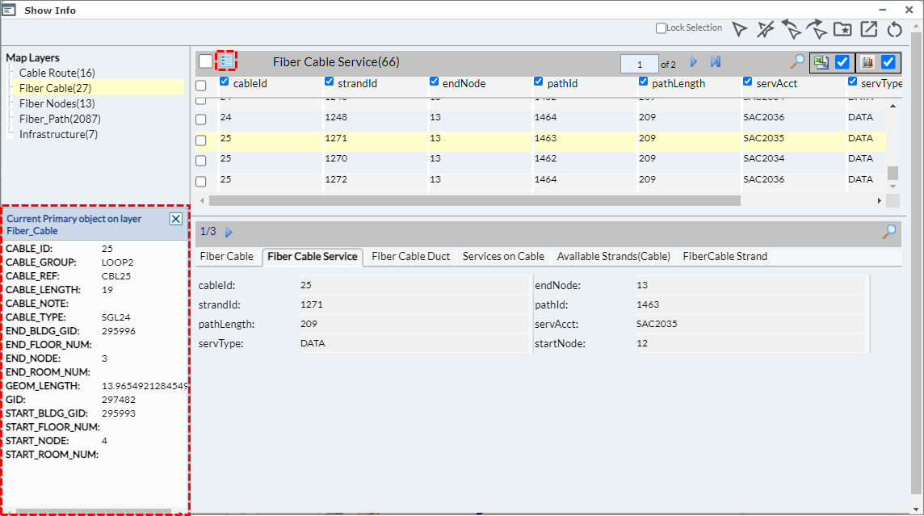924x516 pixels.
Task: Select Cable Route(16) layer
Action: click(x=57, y=73)
